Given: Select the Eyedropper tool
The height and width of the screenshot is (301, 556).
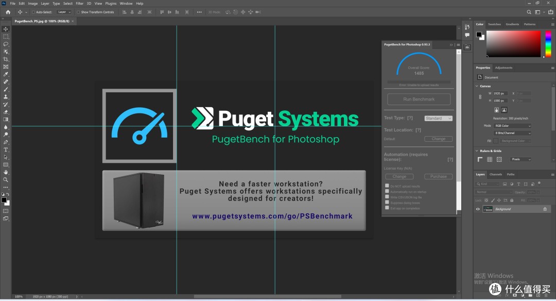Looking at the screenshot, I should 6,74.
